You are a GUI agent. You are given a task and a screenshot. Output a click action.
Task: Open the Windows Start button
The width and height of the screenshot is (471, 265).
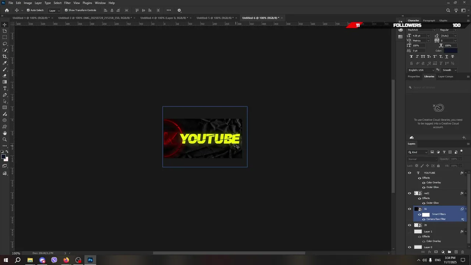click(x=6, y=260)
